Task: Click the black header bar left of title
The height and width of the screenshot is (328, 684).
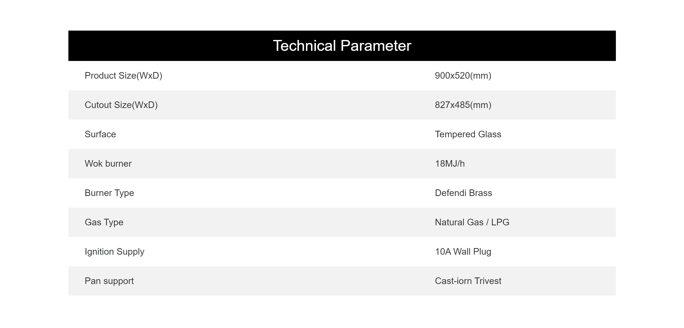Action: point(170,46)
